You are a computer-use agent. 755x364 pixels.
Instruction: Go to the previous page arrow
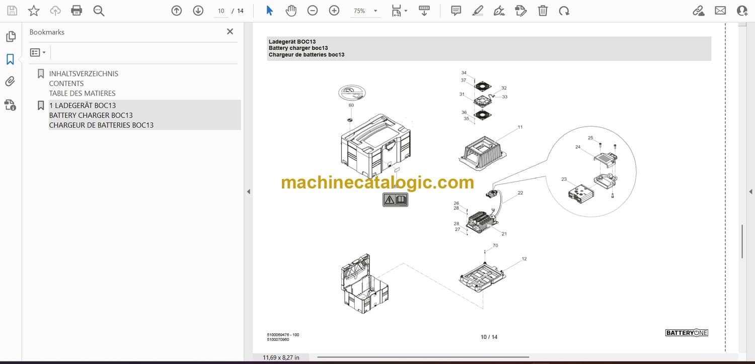pyautogui.click(x=176, y=11)
